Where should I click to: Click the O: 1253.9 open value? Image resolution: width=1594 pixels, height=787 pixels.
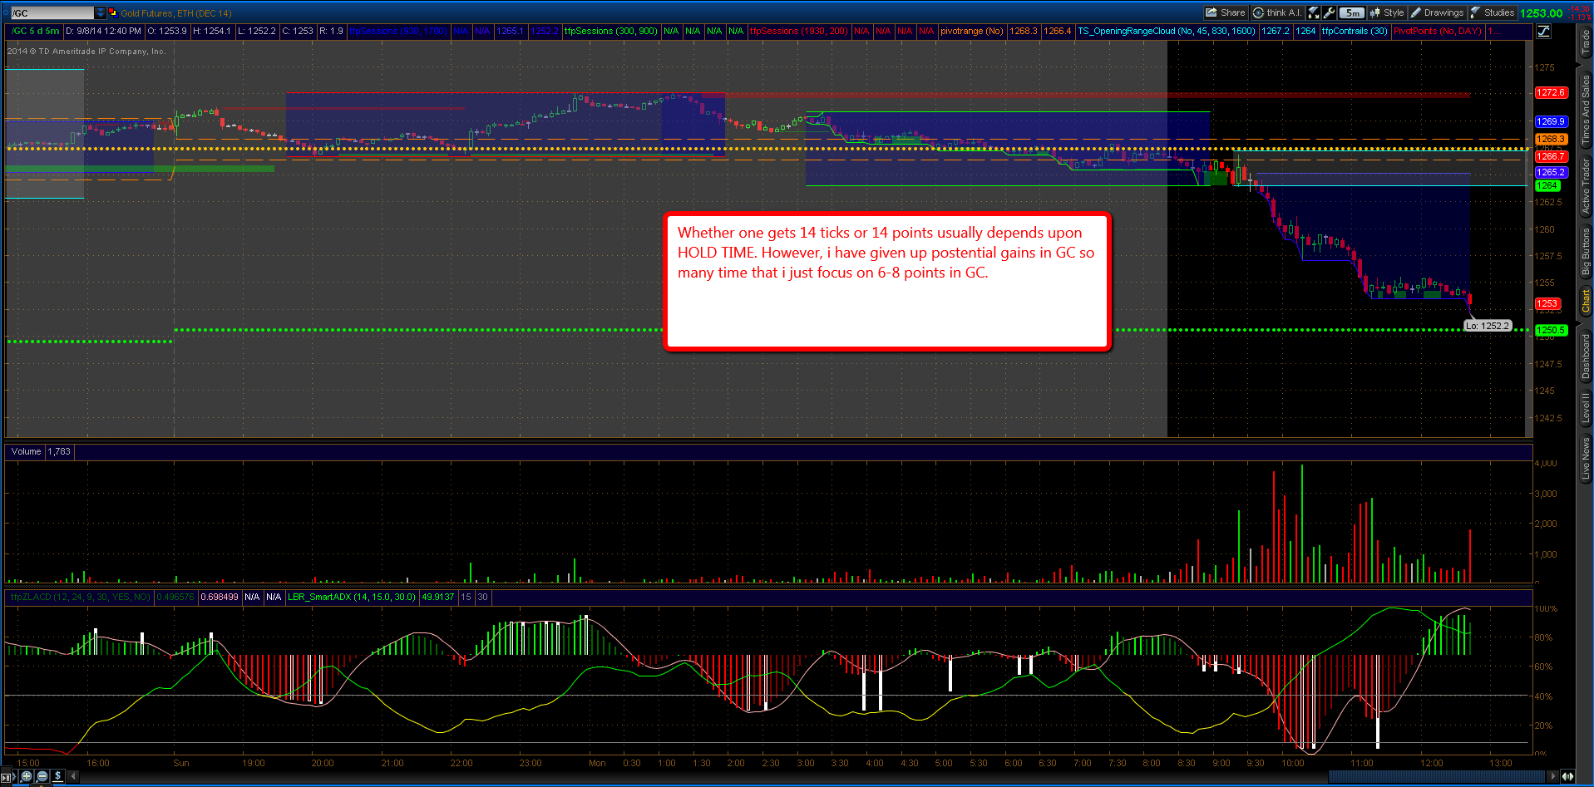[167, 32]
